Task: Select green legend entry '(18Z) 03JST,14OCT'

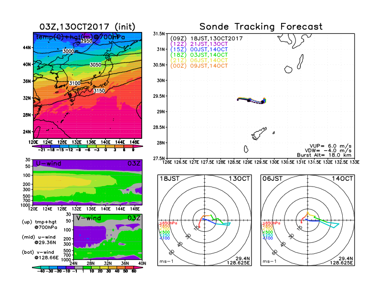Action: click(x=199, y=55)
